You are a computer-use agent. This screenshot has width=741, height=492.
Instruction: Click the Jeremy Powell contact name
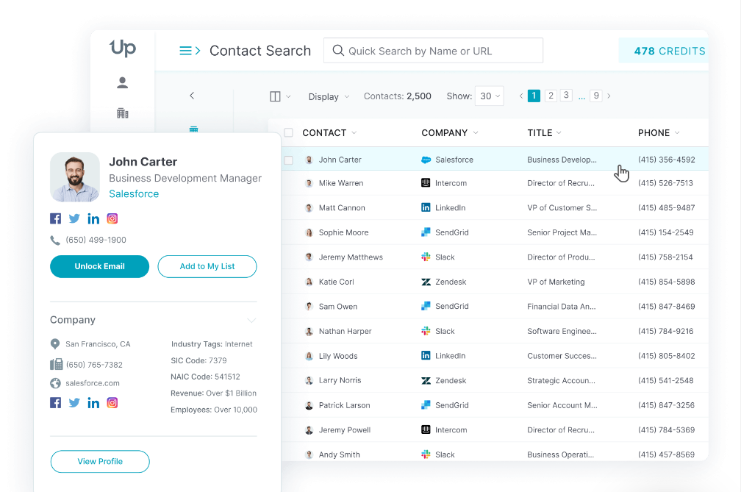345,429
